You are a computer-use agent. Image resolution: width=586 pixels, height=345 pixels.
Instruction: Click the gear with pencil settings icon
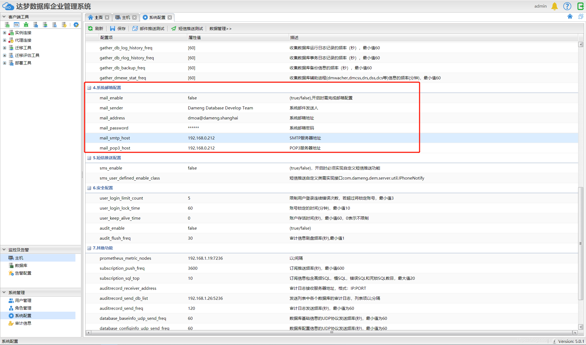(76, 25)
